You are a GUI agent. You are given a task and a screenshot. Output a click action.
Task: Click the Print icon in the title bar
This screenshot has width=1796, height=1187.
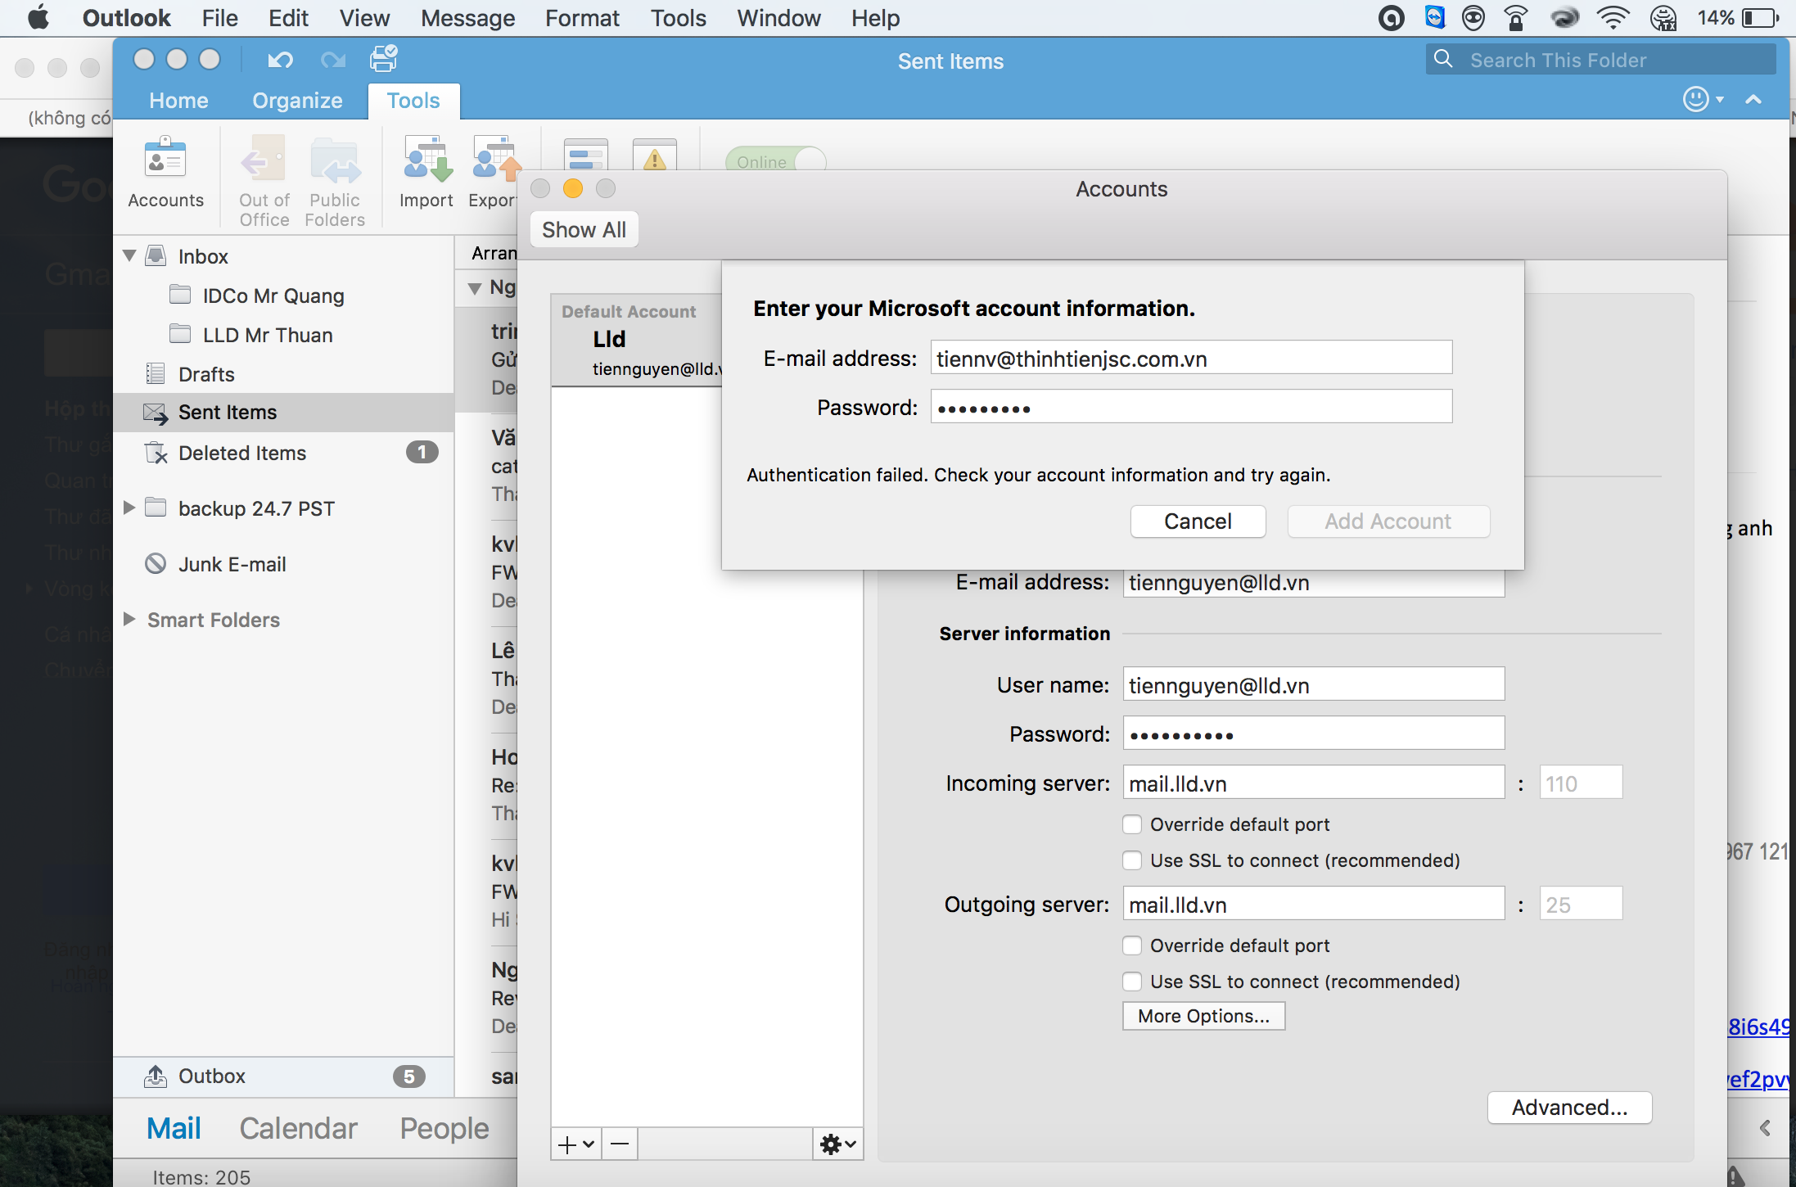(384, 59)
